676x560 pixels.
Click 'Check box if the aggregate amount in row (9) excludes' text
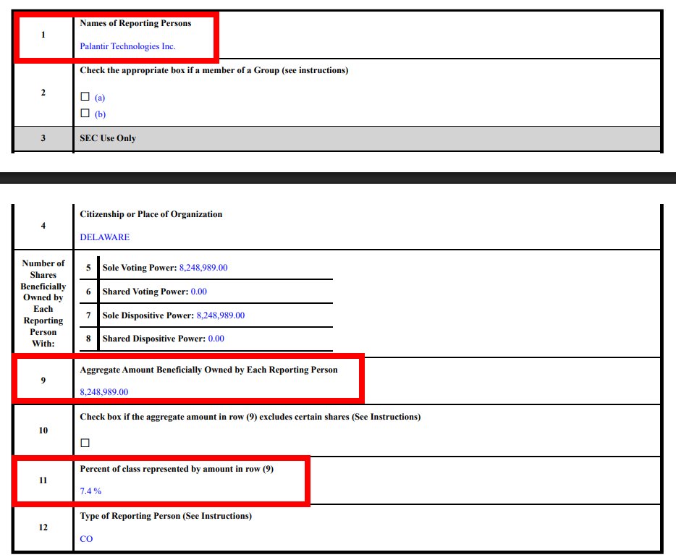pos(250,417)
